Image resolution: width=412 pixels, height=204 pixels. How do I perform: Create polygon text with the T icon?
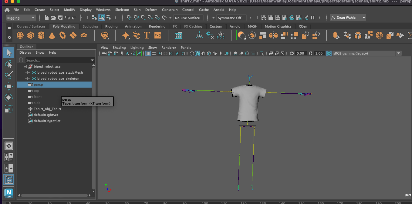click(147, 35)
